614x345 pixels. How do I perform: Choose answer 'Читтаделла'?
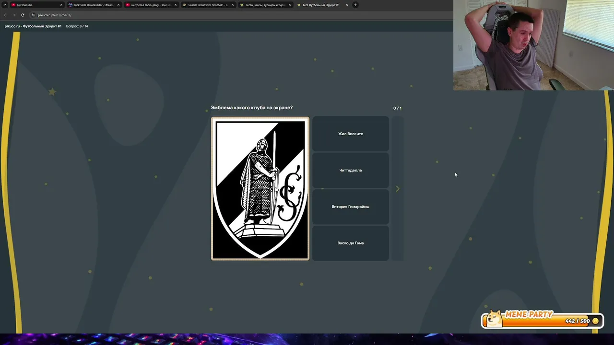[351, 170]
